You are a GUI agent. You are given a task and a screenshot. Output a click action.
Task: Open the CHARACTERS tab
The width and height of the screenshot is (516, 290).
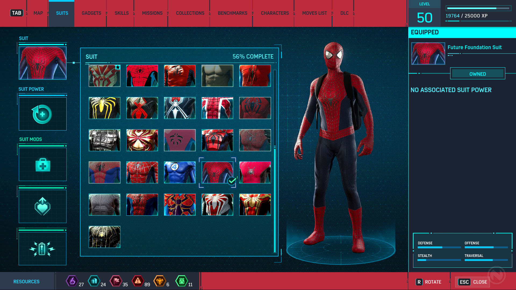[x=274, y=13]
